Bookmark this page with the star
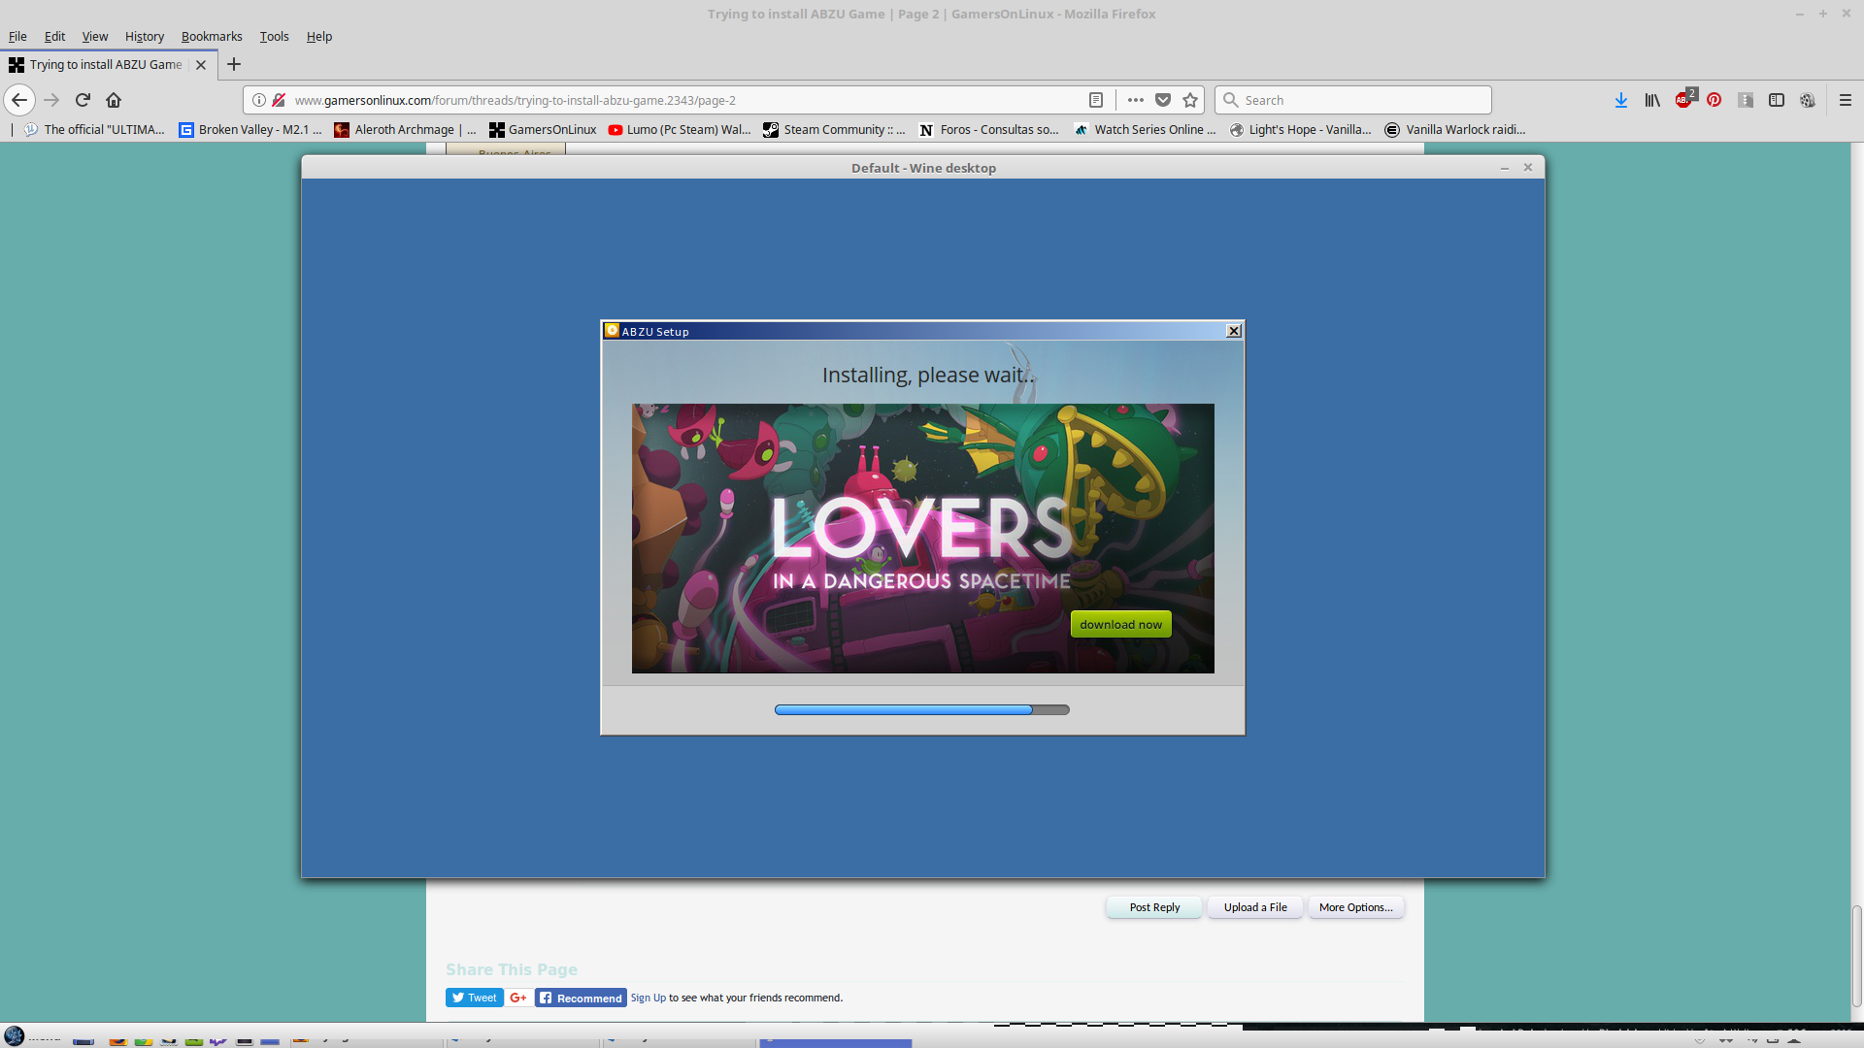 [1190, 100]
